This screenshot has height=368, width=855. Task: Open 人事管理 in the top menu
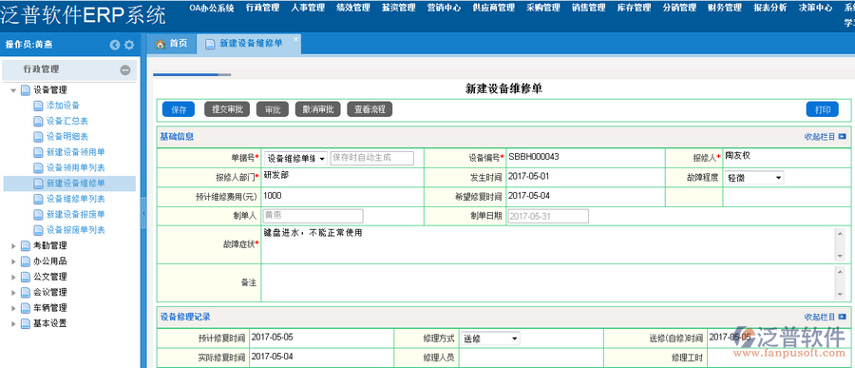[308, 8]
